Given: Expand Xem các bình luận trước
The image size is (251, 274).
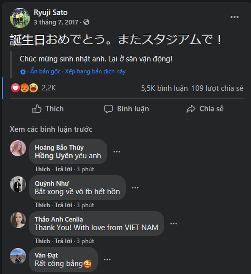Looking at the screenshot, I should pos(51,129).
